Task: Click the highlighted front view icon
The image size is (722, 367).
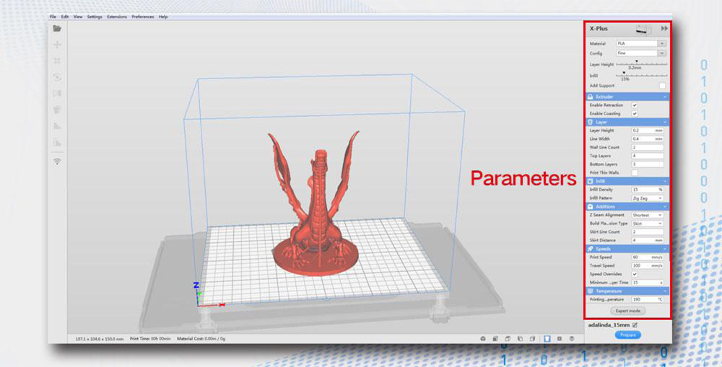Action: tap(547, 338)
